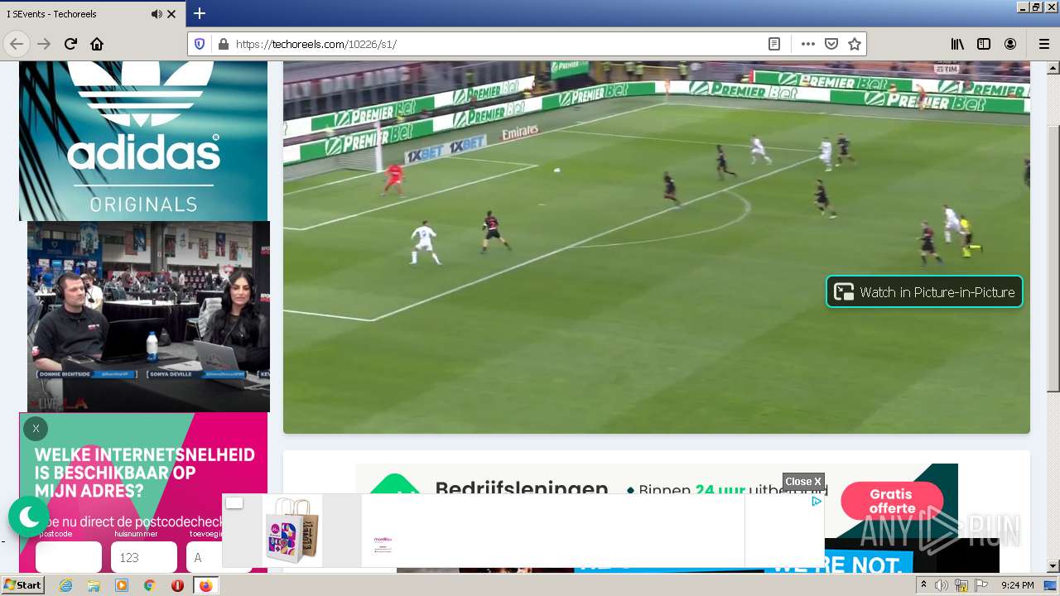
Task: Go back to previous page
Action: point(17,44)
